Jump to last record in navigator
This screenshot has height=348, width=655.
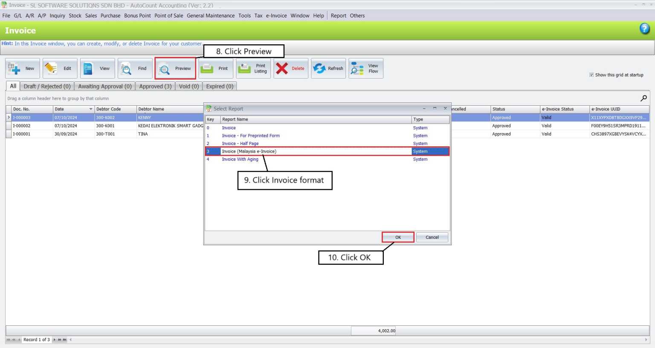[x=65, y=340]
